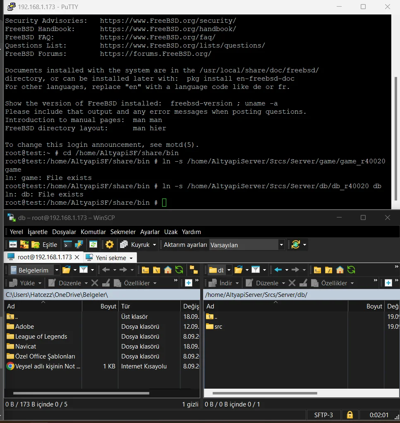Go to parent directory in remote panel

pyautogui.click(x=317, y=270)
